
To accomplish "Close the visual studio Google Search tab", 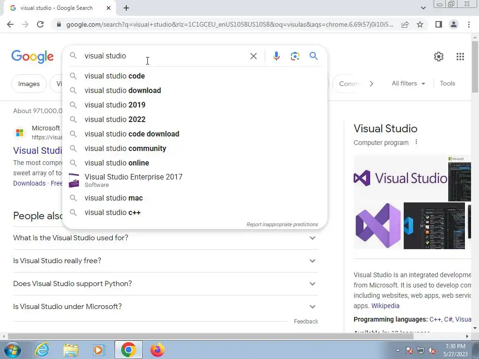I will click(109, 8).
